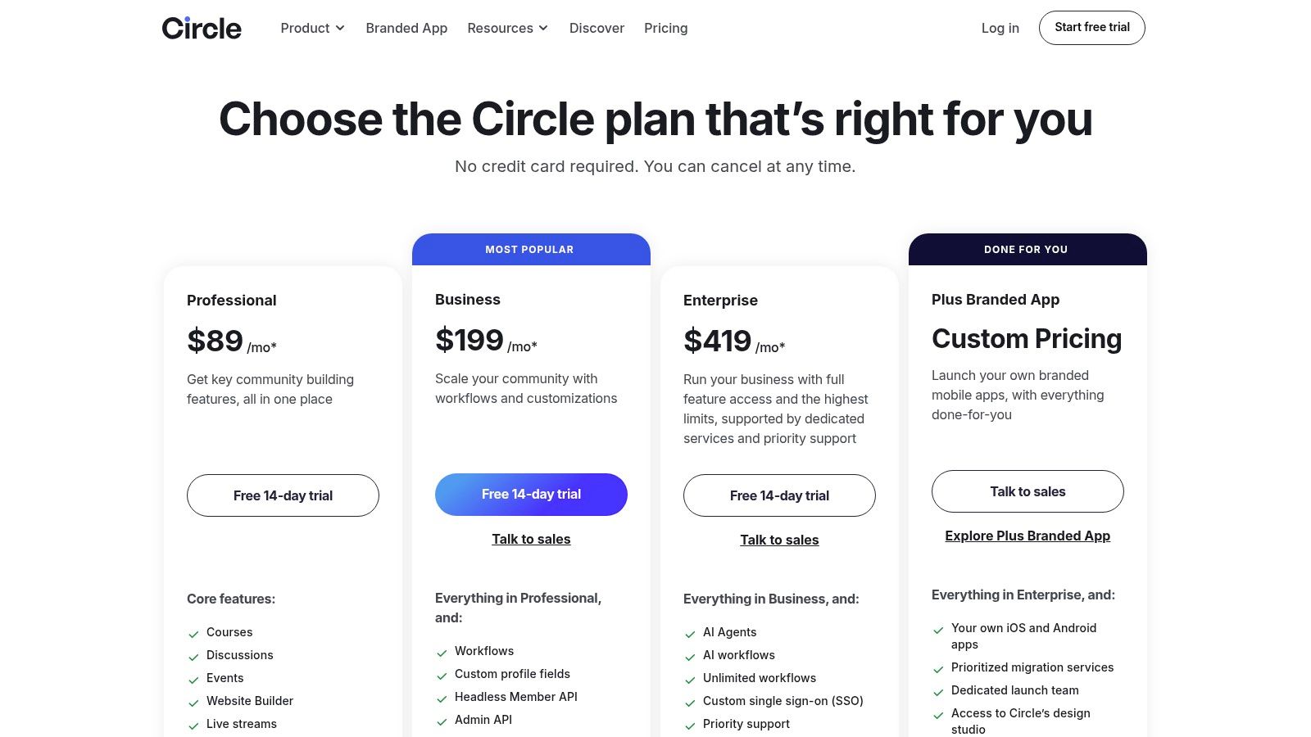The width and height of the screenshot is (1311, 737).
Task: Click the checkmark beside Headless Member API
Action: point(442,698)
